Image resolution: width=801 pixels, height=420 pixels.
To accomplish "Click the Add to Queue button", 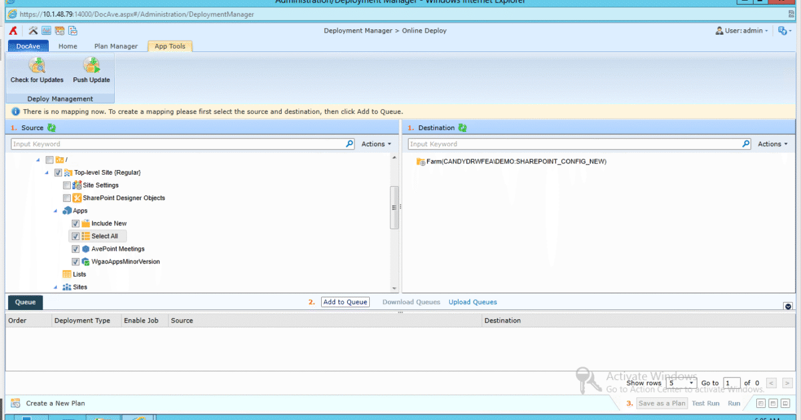I will pyautogui.click(x=345, y=301).
